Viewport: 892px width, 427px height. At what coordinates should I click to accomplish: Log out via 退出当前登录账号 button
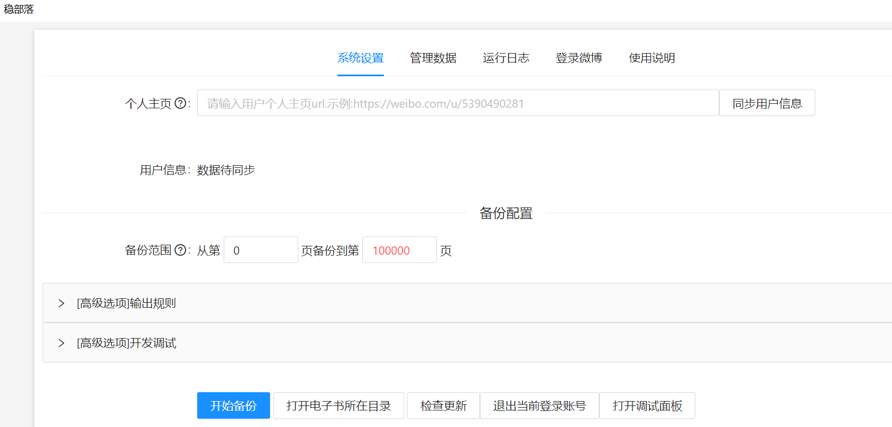click(540, 406)
